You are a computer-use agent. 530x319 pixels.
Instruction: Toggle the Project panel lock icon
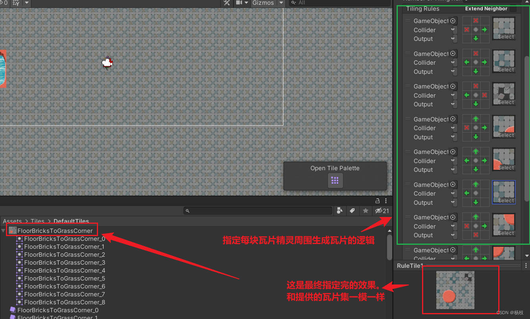point(378,201)
